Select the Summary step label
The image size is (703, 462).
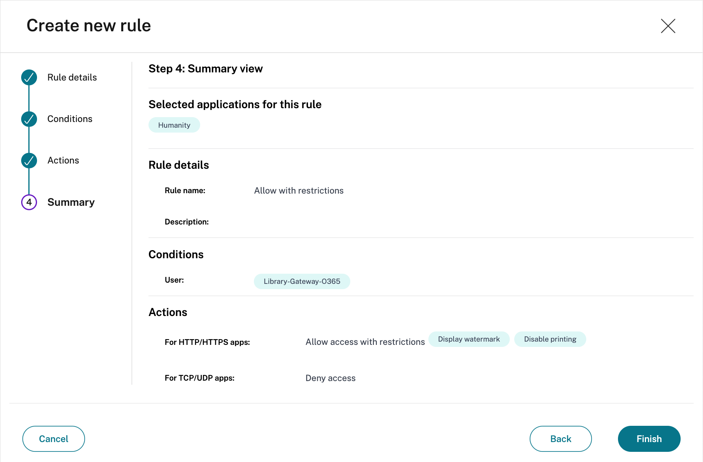(71, 202)
